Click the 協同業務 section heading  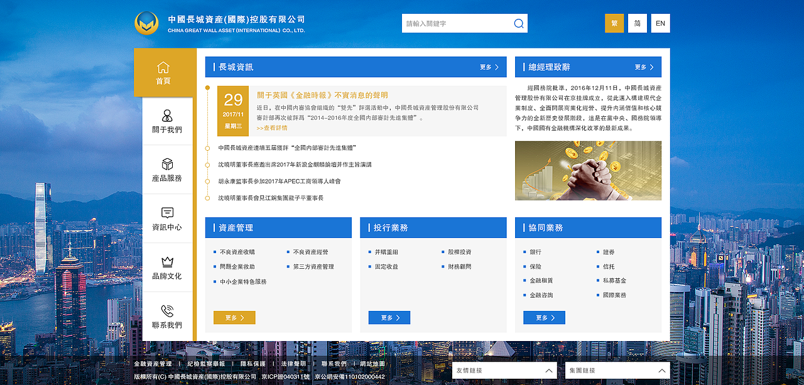[x=546, y=228]
